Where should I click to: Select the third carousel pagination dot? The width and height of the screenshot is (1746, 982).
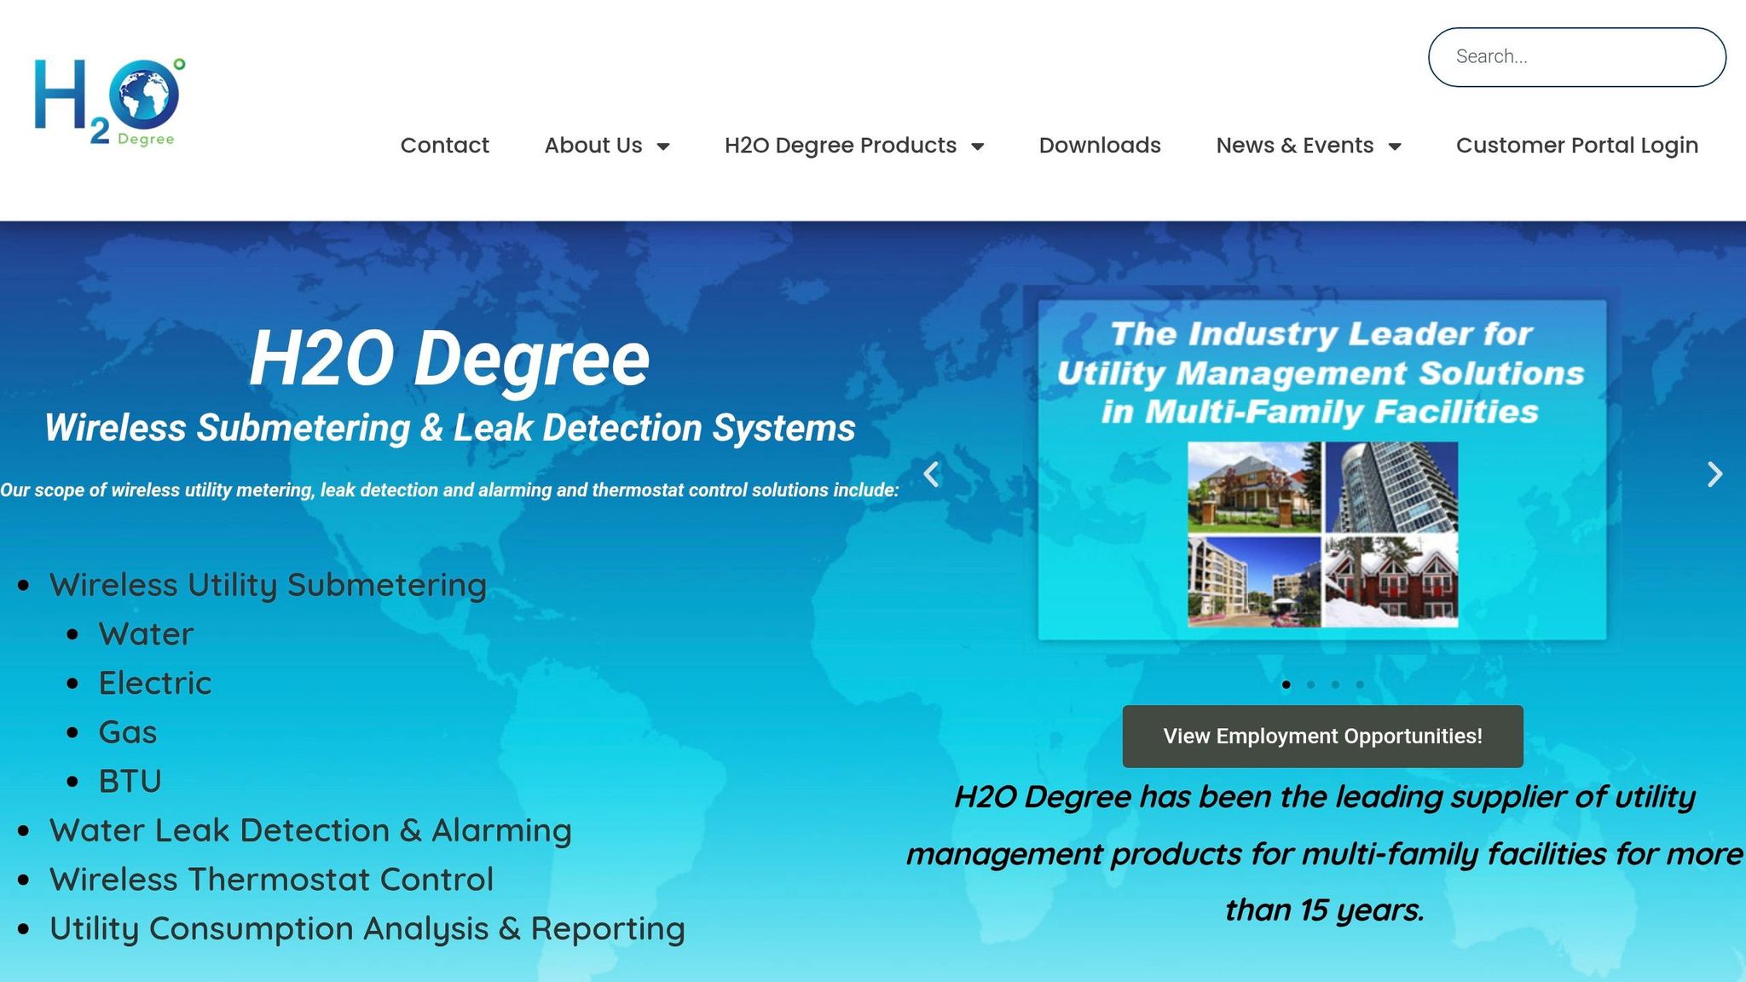pos(1335,685)
